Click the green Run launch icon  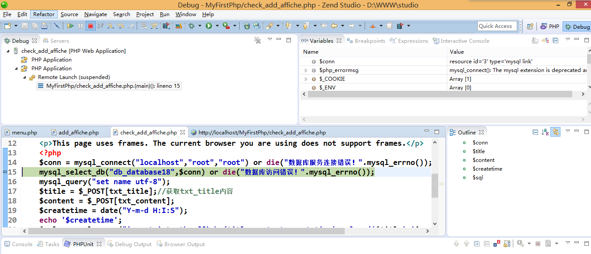click(209, 26)
